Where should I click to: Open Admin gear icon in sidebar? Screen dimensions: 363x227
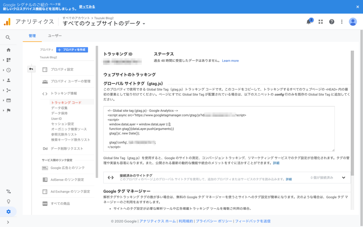coord(9,212)
